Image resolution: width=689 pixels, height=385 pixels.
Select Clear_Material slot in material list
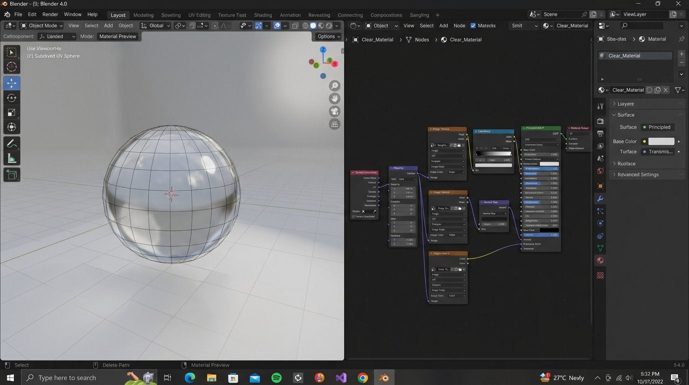click(x=635, y=56)
